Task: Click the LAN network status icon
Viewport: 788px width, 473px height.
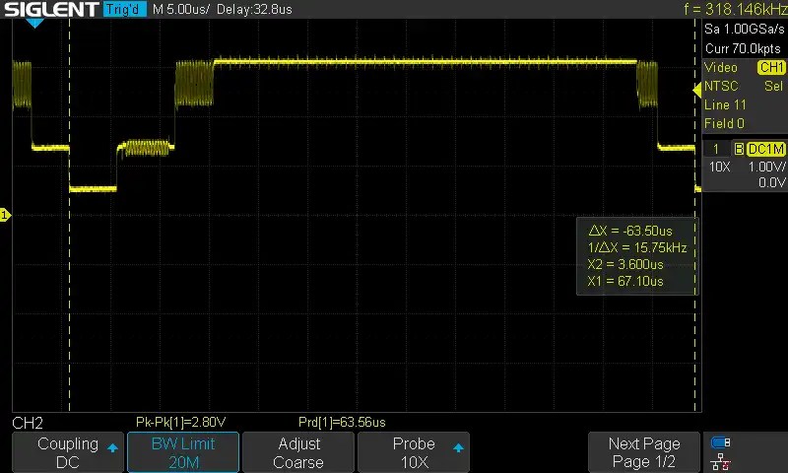Action: click(720, 460)
